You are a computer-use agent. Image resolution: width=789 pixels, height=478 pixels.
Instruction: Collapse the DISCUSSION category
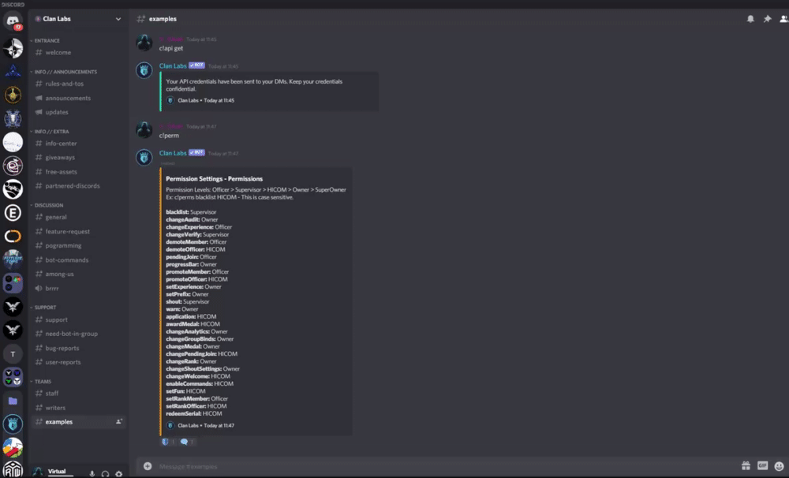49,205
